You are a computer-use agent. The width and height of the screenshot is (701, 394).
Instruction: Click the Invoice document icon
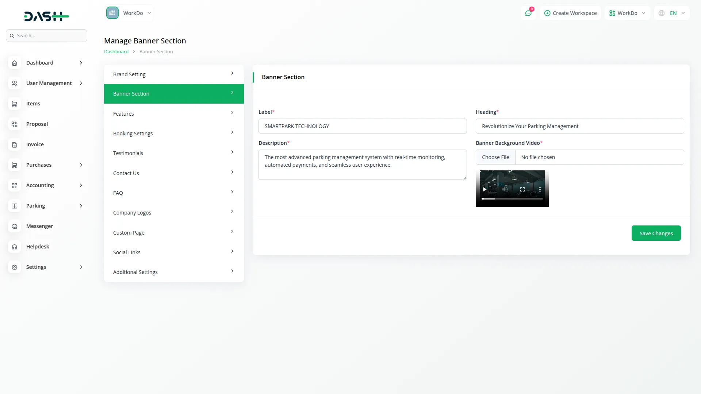[14, 144]
